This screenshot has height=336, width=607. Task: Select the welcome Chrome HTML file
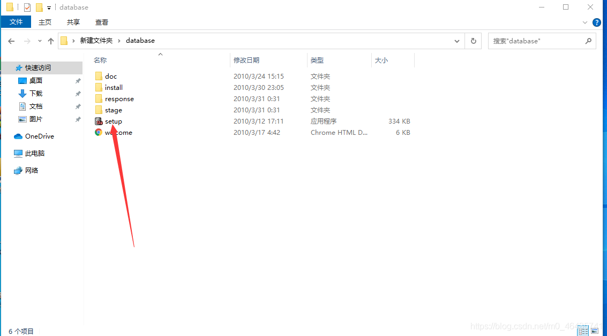tap(118, 132)
